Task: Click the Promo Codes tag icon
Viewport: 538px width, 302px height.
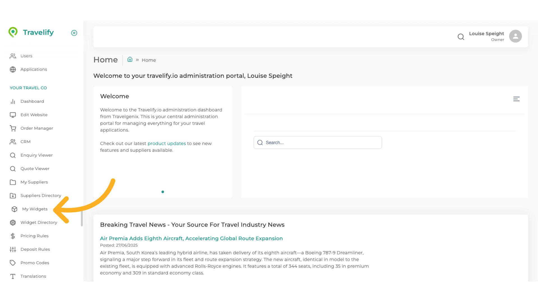Action: pyautogui.click(x=13, y=263)
